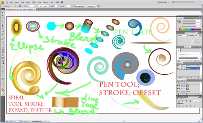Open the 5 pt. Angled brush dropdown
The image size is (203, 123).
49,6
